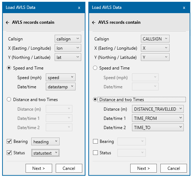Viewport: 193px width, 178px height.
Task: Open the DISTANCE_TRAVELLED dropdown
Action: [158, 109]
